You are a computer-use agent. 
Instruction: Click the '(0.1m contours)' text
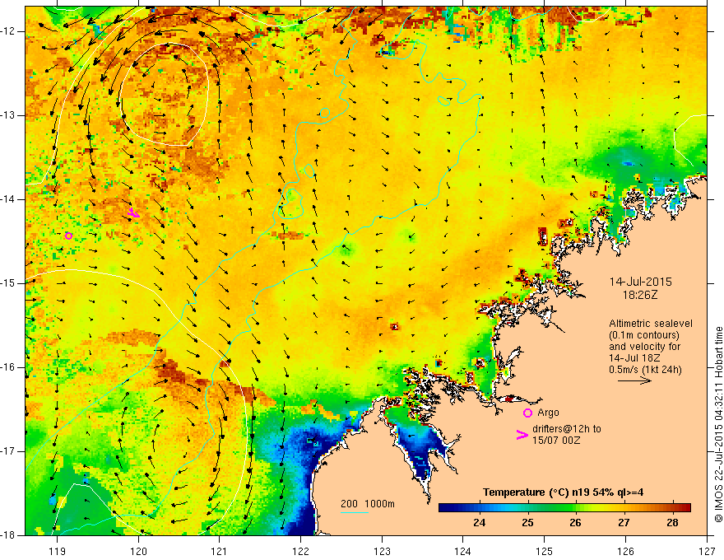point(644,335)
